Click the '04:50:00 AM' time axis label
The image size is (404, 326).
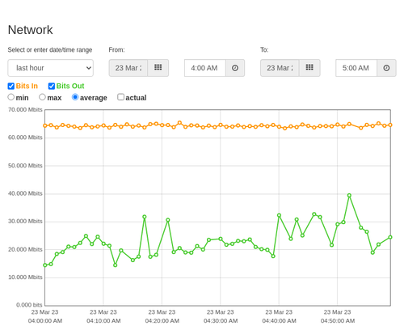(338, 321)
